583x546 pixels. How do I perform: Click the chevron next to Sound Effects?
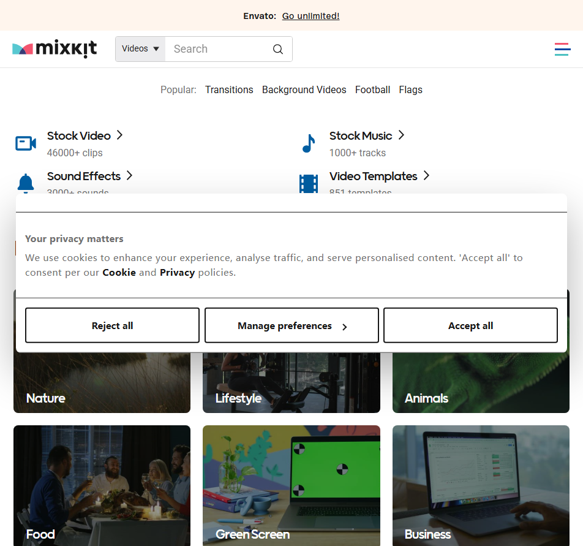pyautogui.click(x=129, y=175)
